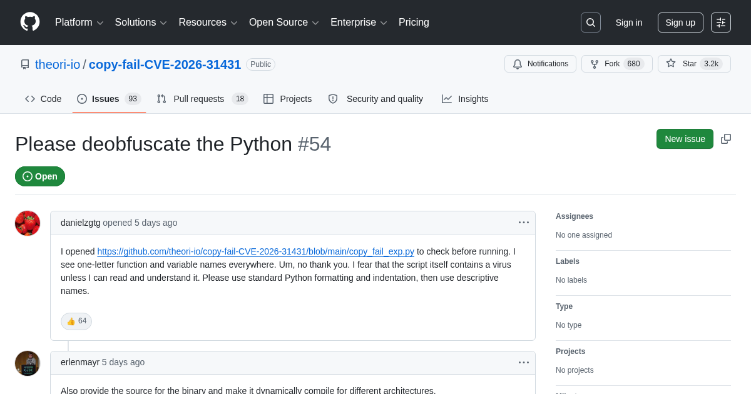Copy issue link icon beside New issue

click(726, 139)
